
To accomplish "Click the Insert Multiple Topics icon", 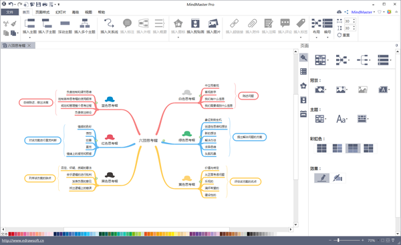I will 85,23.
